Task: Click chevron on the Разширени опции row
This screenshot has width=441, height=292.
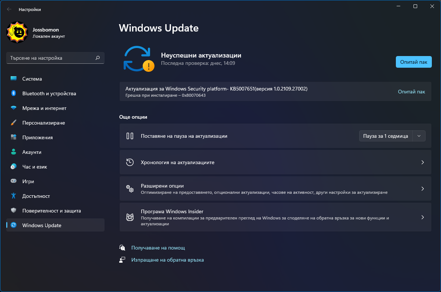Action: click(x=422, y=189)
